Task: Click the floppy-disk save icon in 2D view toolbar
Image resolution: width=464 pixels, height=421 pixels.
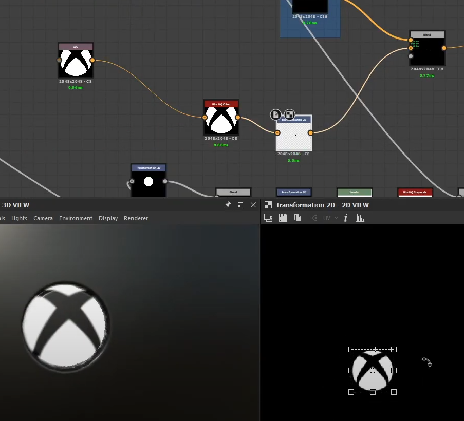Action: pos(283,218)
